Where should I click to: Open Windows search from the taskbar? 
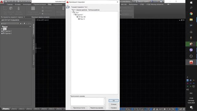(x=191, y=8)
